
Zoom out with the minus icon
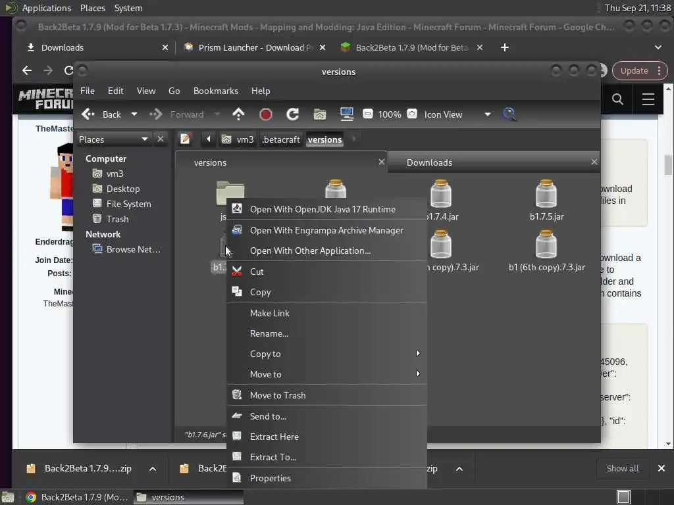367,114
